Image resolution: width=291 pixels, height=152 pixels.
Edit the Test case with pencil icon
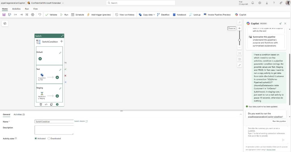60,70
